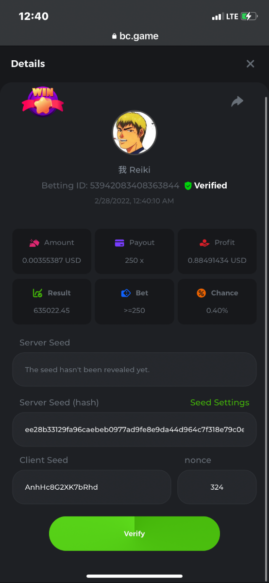
Task: Tap the blue Bet icon
Action: 126,293
